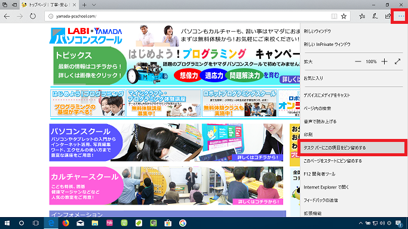Click the share icon in toolbar
This screenshot has width=408, height=229.
[x=388, y=16]
